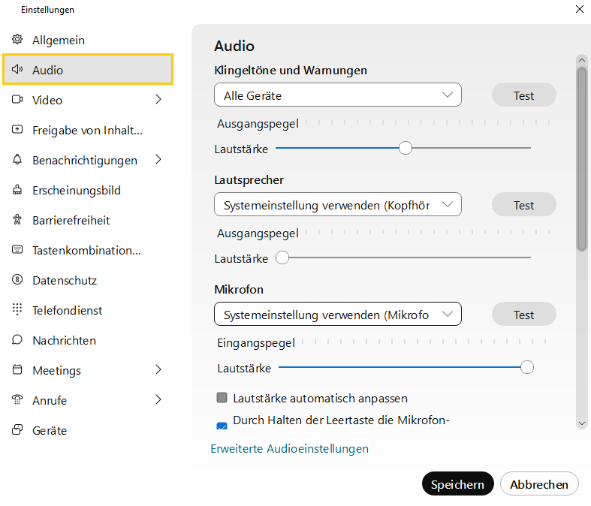Select the share icon for Freigabe von Inhalten
The width and height of the screenshot is (591, 506).
pyautogui.click(x=17, y=130)
